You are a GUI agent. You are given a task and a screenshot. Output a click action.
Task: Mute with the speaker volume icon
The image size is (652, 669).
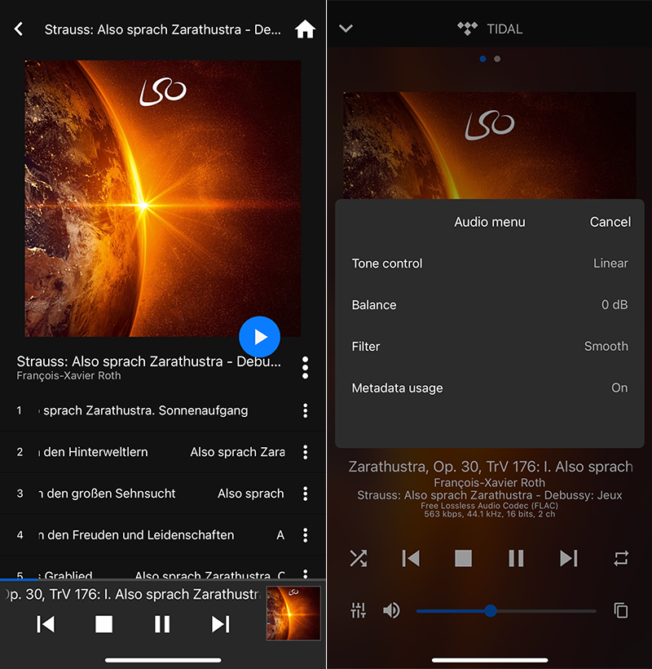click(391, 610)
